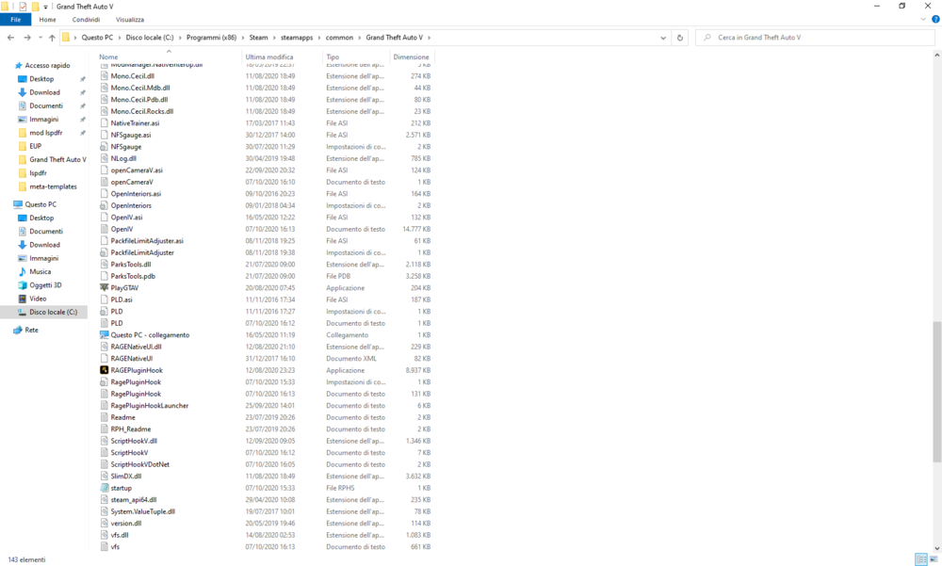Viewport: 942px width, 566px height.
Task: Open Musica folder in sidebar
Action: tap(41, 271)
